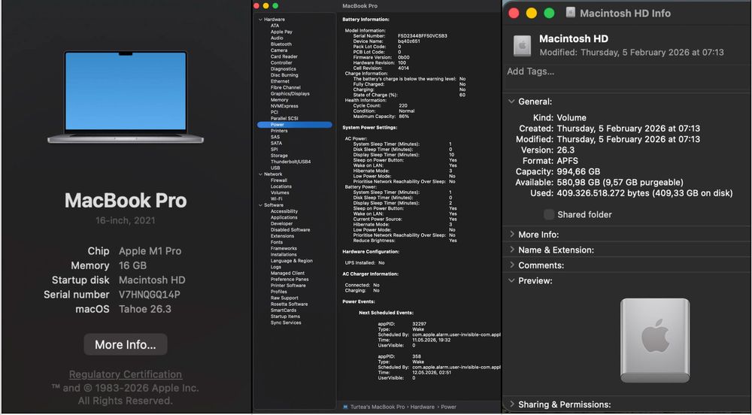Screen dimensions: 752x415
Task: Select Parallel SCSI in the sidebar
Action: coord(284,118)
